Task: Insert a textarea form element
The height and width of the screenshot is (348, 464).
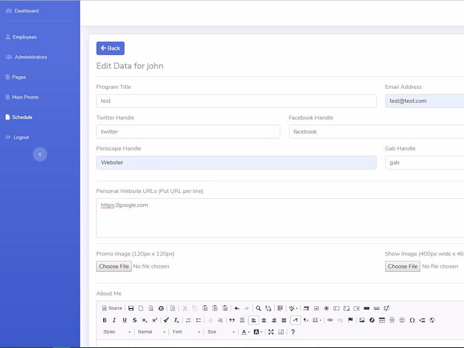Action: click(347, 308)
